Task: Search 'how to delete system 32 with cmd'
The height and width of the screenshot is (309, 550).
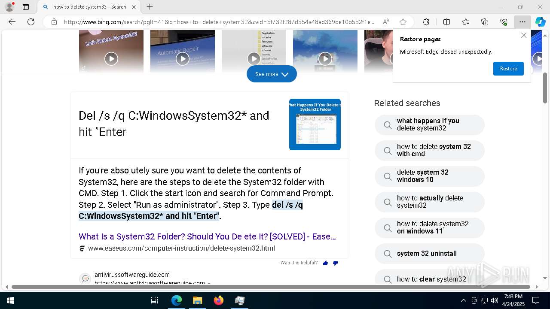Action: (x=430, y=150)
